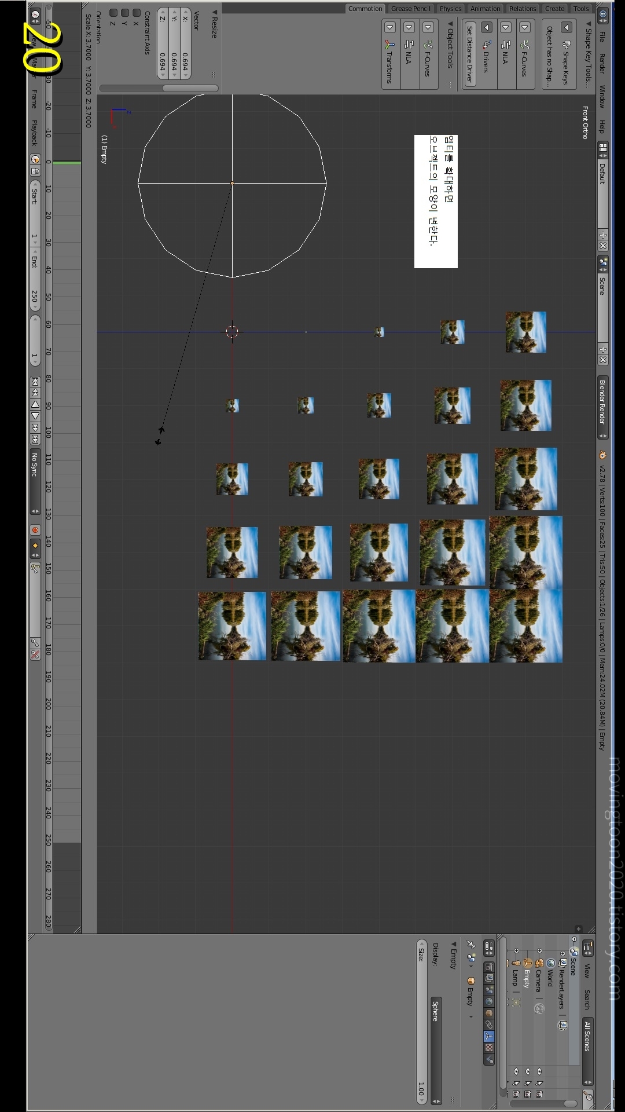
Task: Jump to the next keyframe
Action: coord(35,427)
